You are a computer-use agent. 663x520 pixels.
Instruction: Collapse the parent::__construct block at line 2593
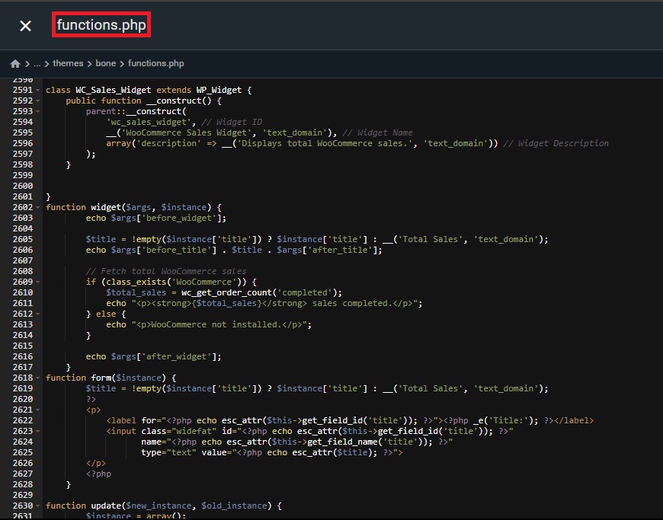[x=38, y=111]
